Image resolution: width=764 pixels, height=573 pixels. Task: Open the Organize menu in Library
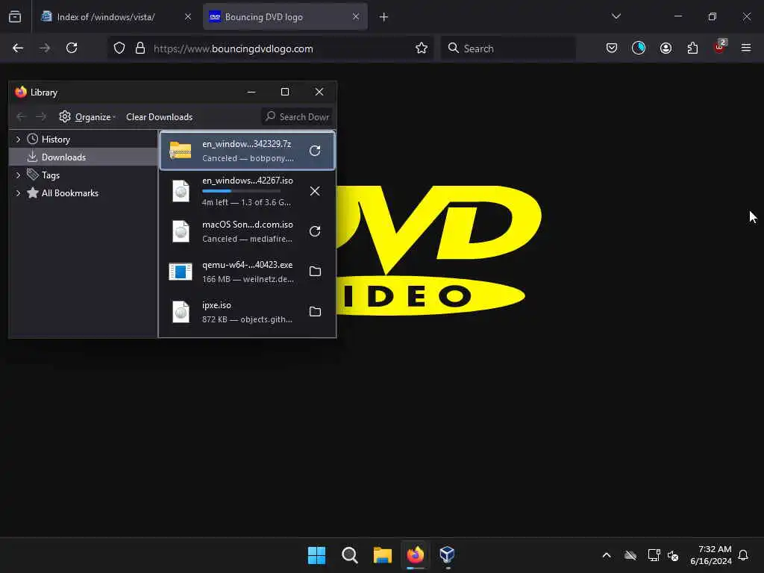pos(87,117)
